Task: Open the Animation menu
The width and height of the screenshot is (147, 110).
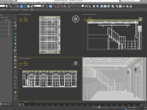Action: click(24, 3)
